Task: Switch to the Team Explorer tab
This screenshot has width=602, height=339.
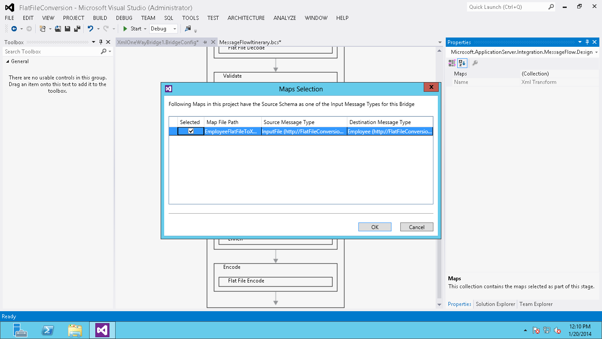Action: click(536, 304)
